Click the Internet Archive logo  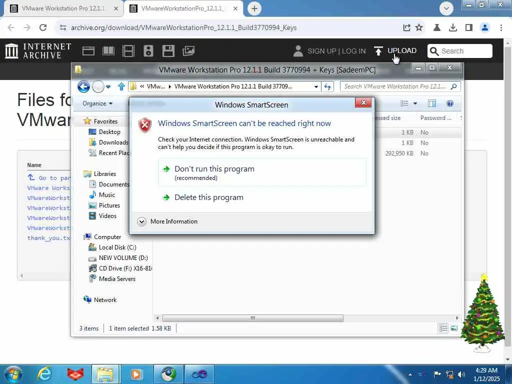38,51
